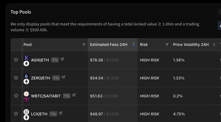Open WBTC/SAITABIT external link icon
Viewport: 221px width, 122px height.
[x=74, y=95]
